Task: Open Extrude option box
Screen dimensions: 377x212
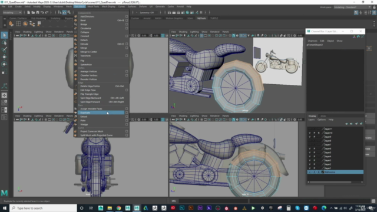Action: point(127,44)
